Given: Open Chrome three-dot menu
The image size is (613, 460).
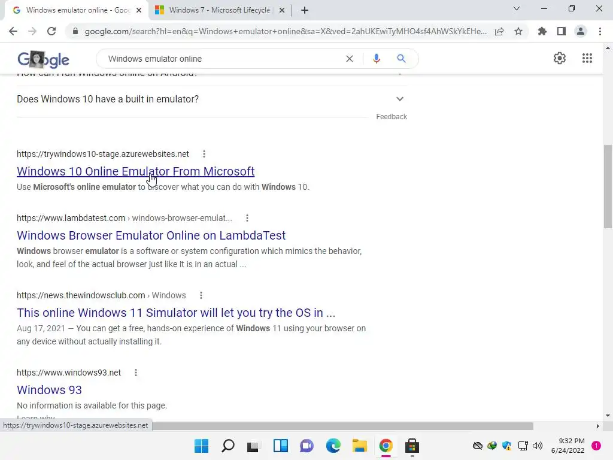Looking at the screenshot, I should (x=600, y=31).
